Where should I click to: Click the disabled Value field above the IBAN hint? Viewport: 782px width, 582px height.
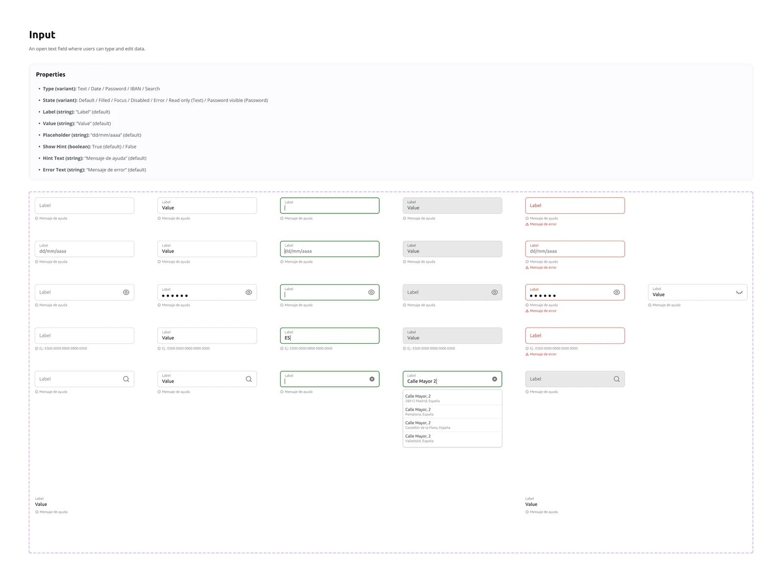452,336
